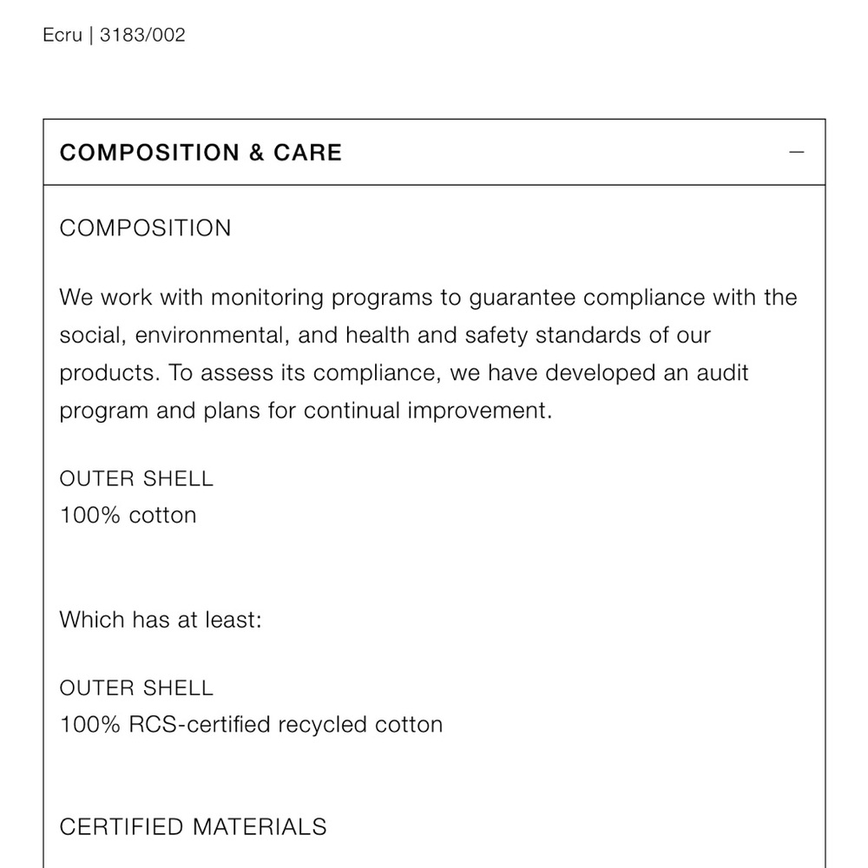Click the '100% cotton' composition line
This screenshot has height=868, width=868.
(x=128, y=516)
